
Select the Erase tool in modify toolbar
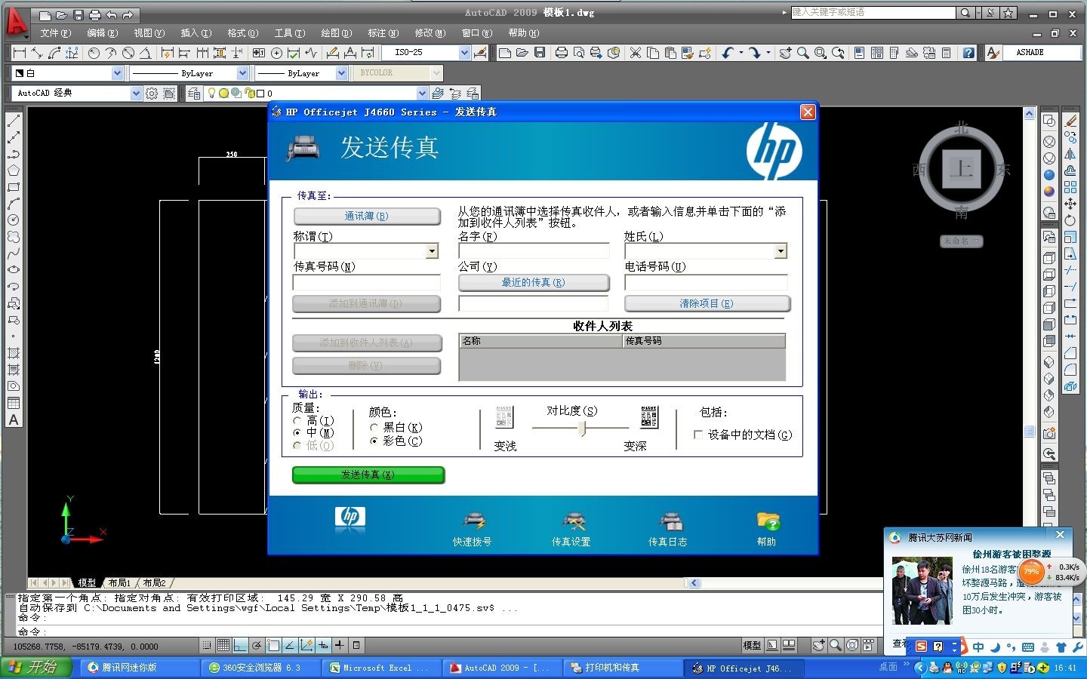(1070, 121)
